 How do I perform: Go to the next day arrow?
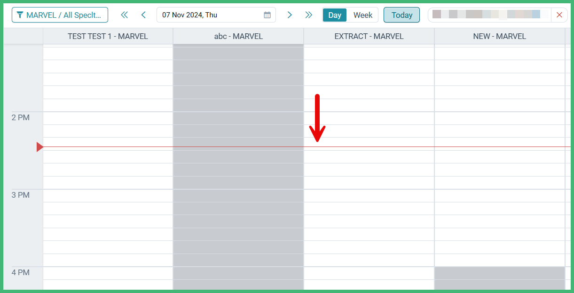click(x=290, y=15)
